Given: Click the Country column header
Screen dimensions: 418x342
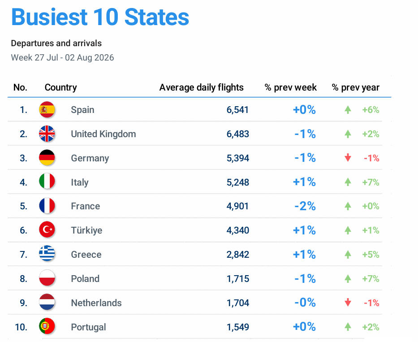Looking at the screenshot, I should point(61,87).
